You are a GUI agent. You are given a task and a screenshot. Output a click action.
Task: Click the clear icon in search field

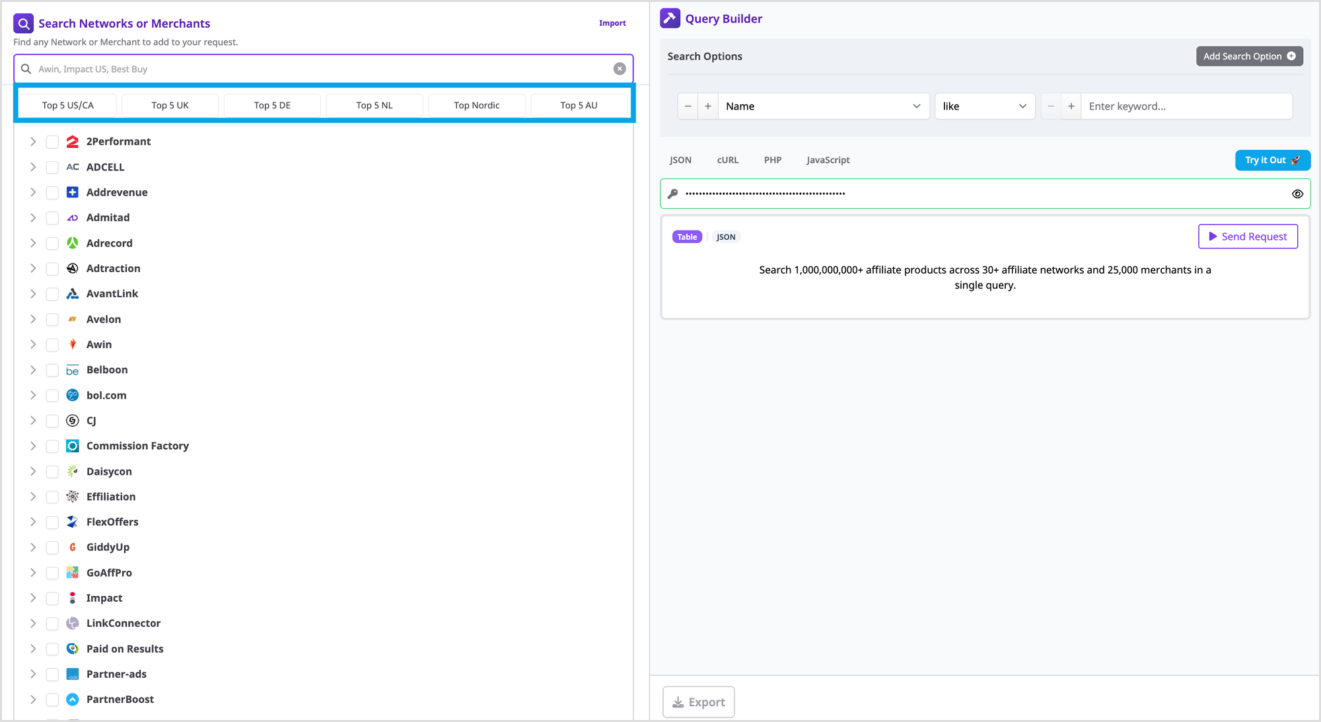pyautogui.click(x=620, y=69)
